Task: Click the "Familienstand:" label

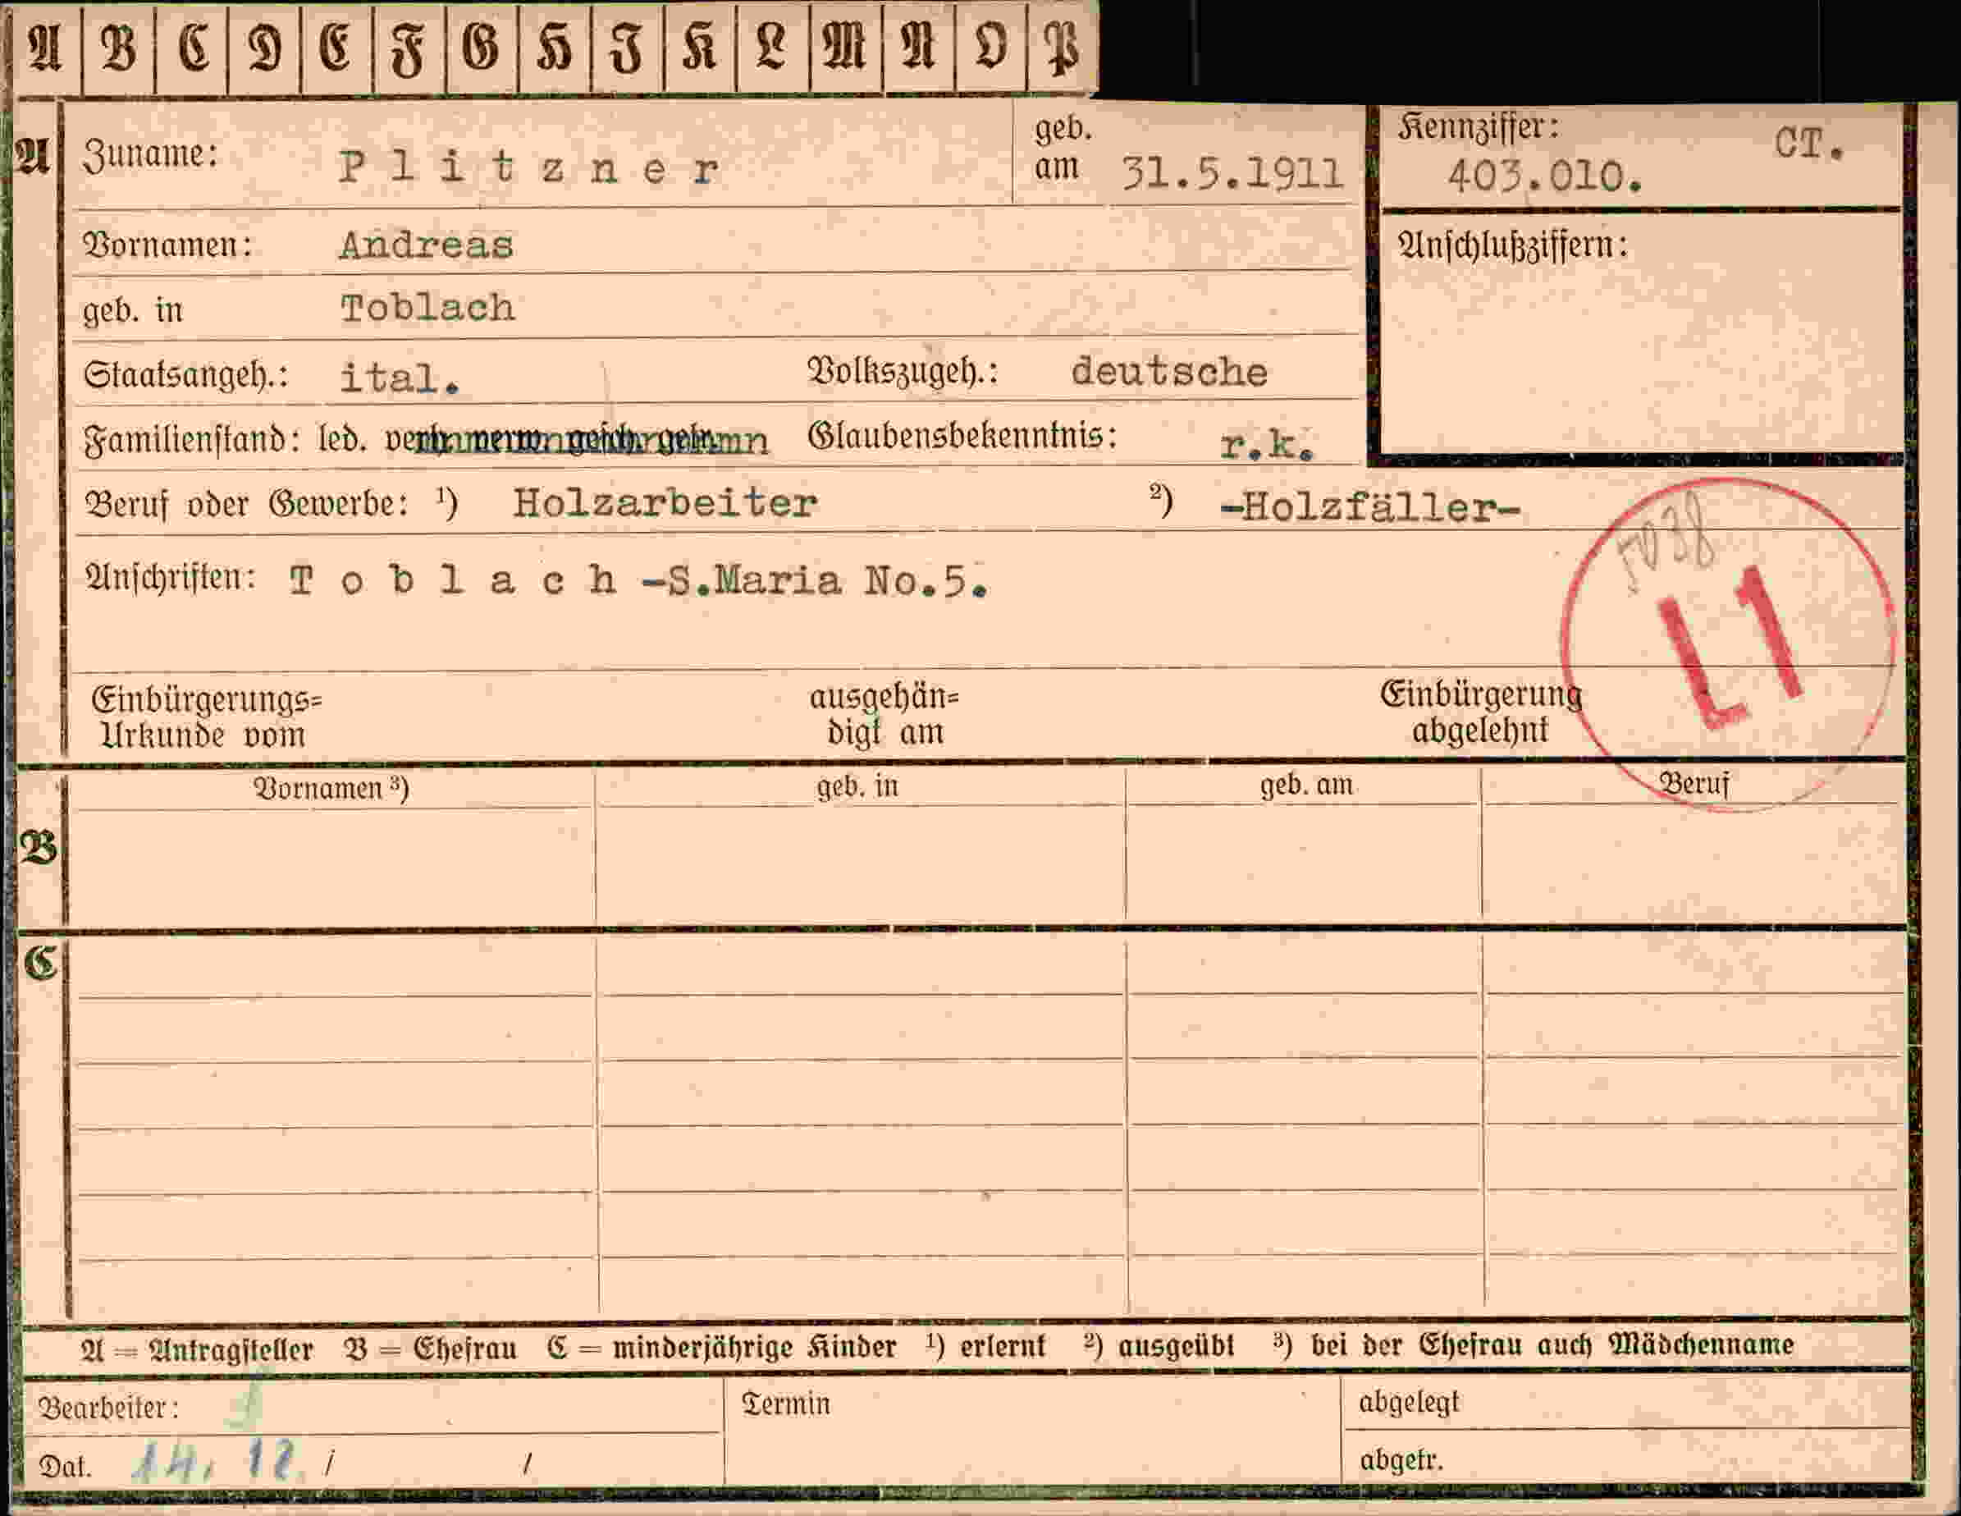Action: (x=191, y=439)
